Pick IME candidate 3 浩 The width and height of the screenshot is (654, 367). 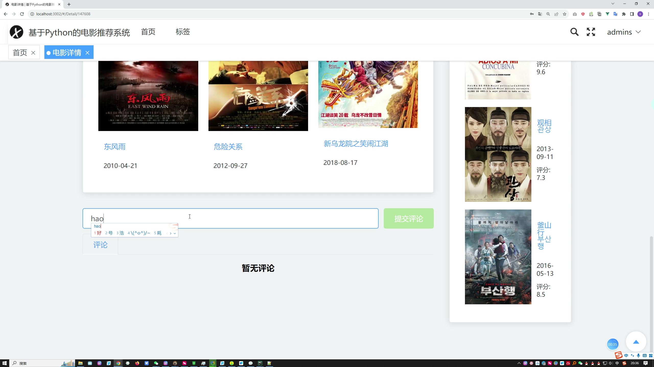click(120, 233)
